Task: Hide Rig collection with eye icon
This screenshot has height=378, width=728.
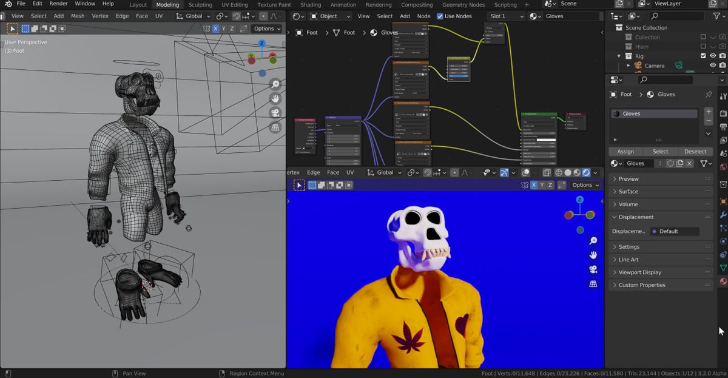Action: pyautogui.click(x=713, y=56)
